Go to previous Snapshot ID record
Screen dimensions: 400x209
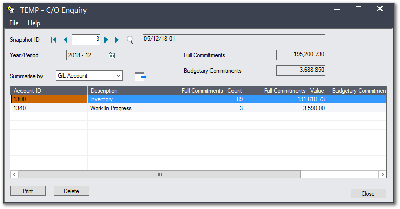65,40
